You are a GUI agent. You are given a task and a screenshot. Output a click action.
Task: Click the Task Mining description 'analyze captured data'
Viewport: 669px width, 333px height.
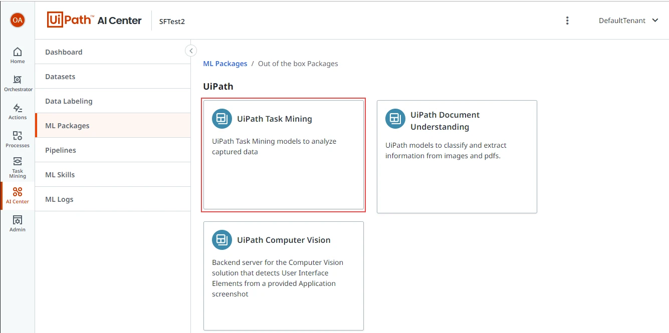[274, 146]
